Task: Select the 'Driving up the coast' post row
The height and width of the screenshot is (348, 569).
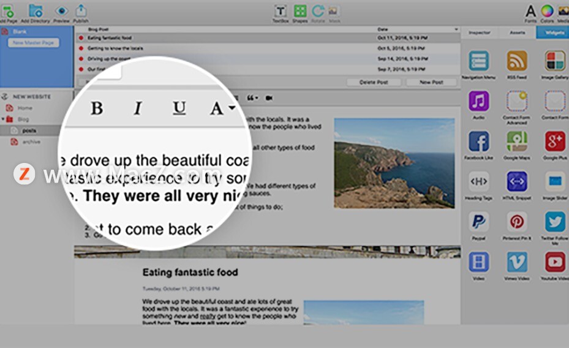Action: [268, 59]
